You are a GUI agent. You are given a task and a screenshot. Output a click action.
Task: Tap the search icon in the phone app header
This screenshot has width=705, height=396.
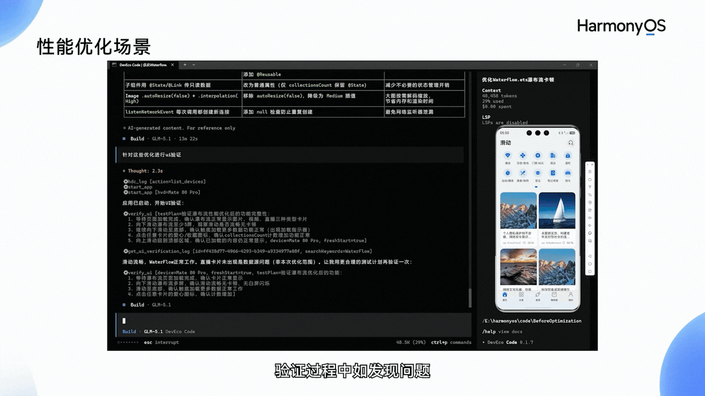(571, 143)
